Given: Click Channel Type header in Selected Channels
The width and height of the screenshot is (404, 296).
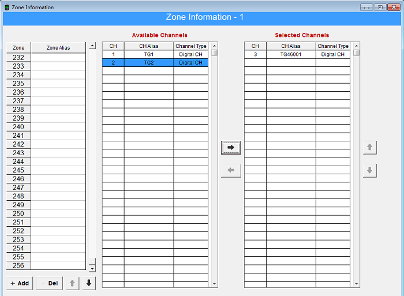Looking at the screenshot, I should (333, 46).
